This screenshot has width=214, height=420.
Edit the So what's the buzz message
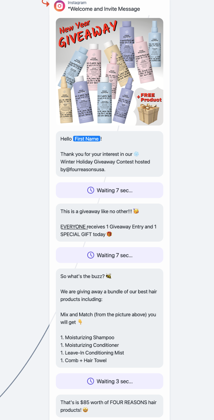pyautogui.click(x=110, y=318)
